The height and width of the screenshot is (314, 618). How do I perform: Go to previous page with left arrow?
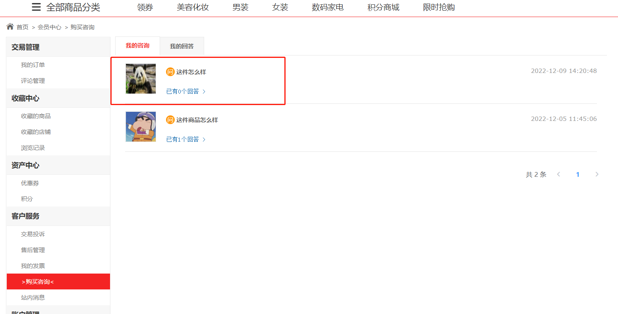(558, 174)
